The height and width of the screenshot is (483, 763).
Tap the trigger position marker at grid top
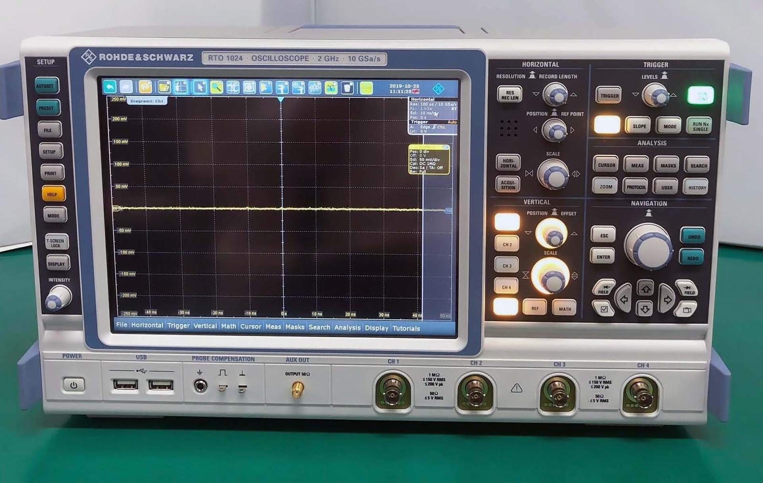click(x=281, y=100)
